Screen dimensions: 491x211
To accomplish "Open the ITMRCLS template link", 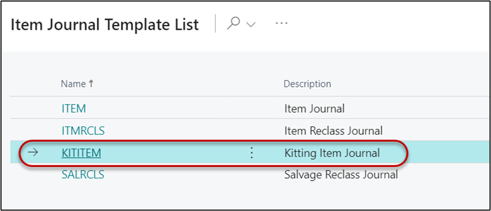I will coord(83,130).
